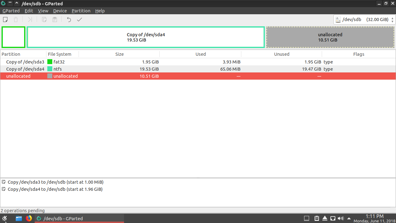The width and height of the screenshot is (396, 223).
Task: Click the New partition toolbar icon
Action: [5, 20]
